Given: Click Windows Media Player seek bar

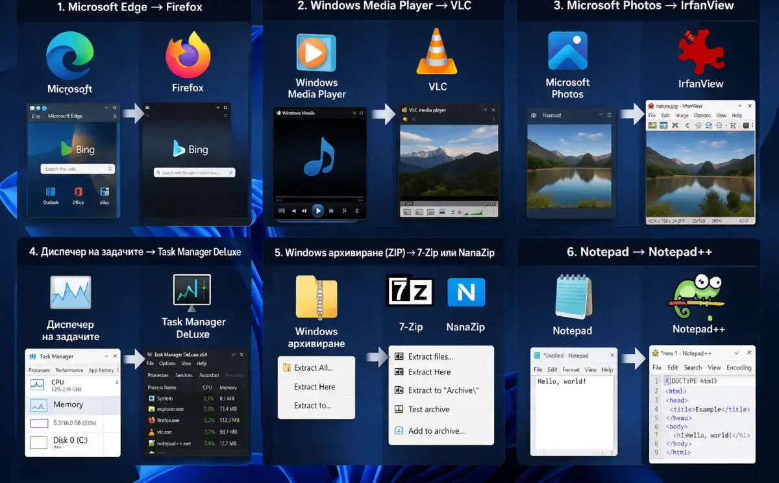Looking at the screenshot, I should pos(319,197).
